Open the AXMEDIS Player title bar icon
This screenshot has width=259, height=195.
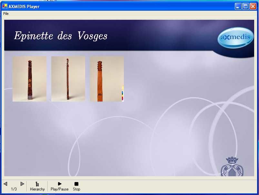click(5, 6)
